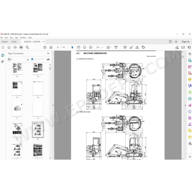This screenshot has width=192, height=192.
Task: Click reduce thumbnail size icon
Action: (28, 60)
